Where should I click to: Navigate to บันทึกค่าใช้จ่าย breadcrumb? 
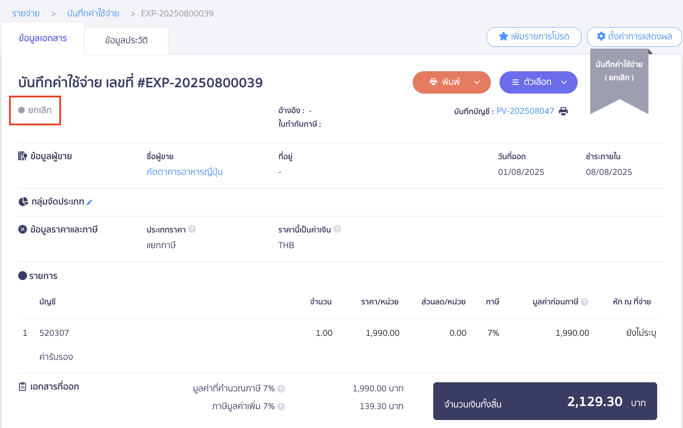click(93, 14)
